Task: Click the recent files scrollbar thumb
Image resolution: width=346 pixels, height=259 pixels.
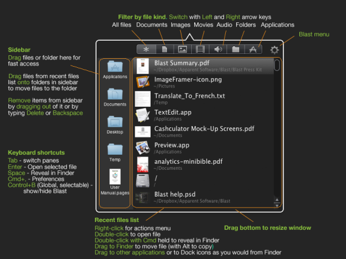Action: [x=277, y=66]
